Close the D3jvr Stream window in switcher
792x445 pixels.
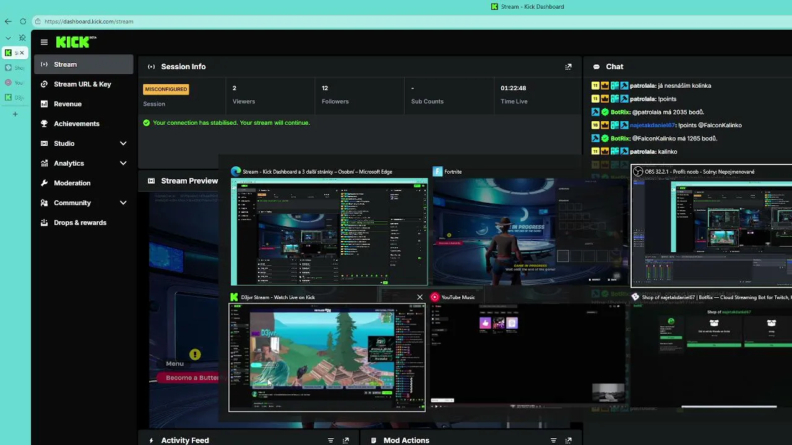[x=420, y=297]
